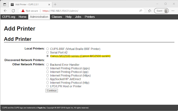The height and width of the screenshot is (111, 178).
Task: Click the Apple Inc. copyright footer text
Action: 45,108
